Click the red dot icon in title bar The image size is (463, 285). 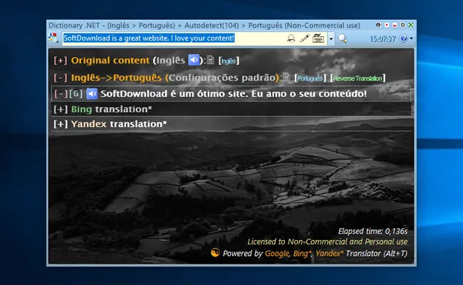point(387,25)
